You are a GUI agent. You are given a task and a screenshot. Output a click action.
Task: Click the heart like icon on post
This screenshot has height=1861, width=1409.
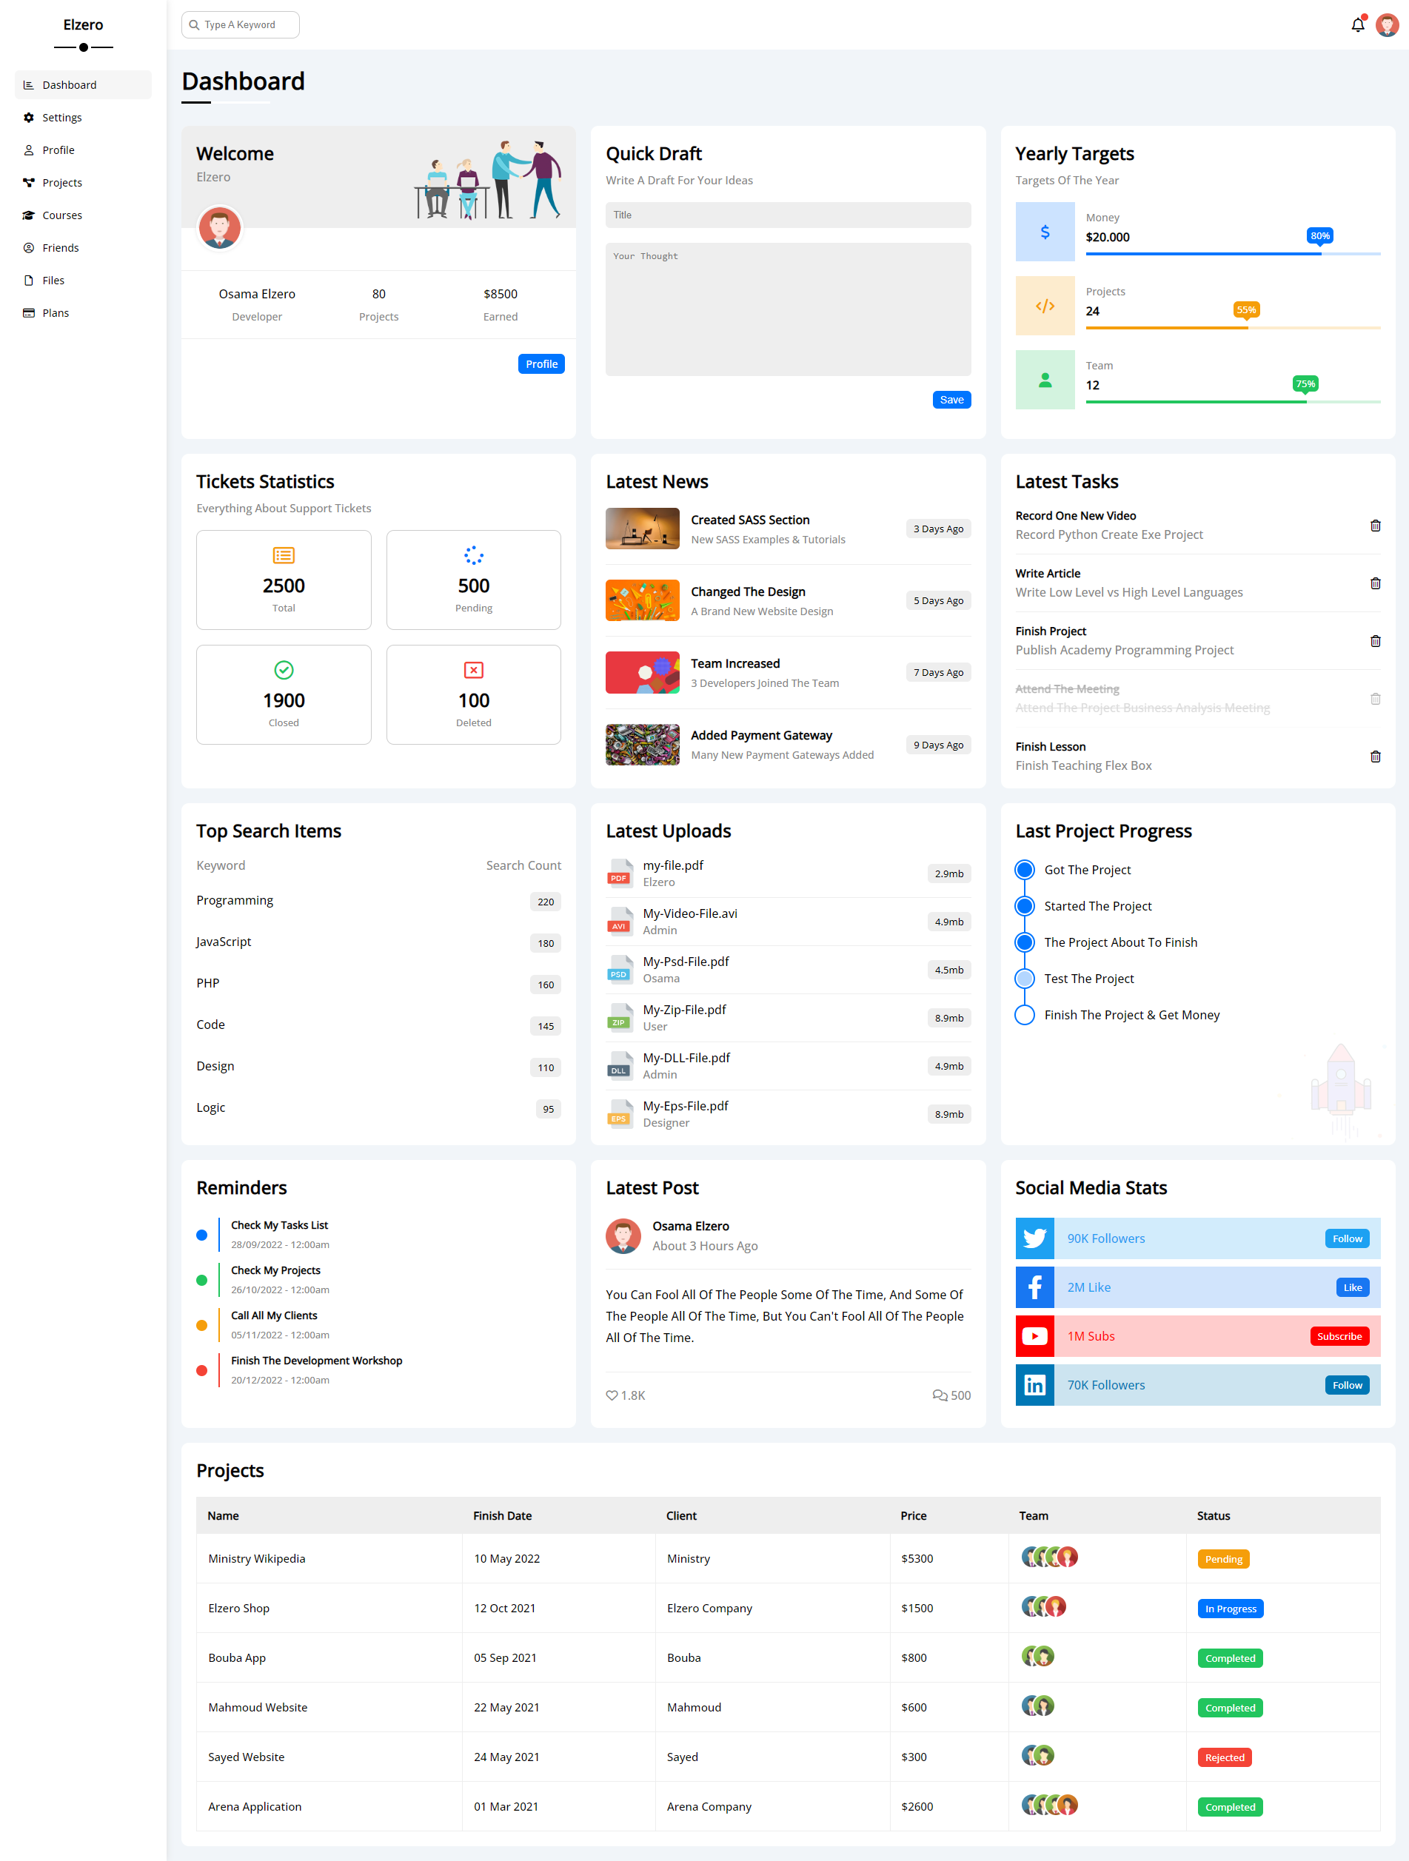pos(612,1395)
